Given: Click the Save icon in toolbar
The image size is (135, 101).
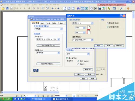Looking at the screenshot, I should 7,8.
